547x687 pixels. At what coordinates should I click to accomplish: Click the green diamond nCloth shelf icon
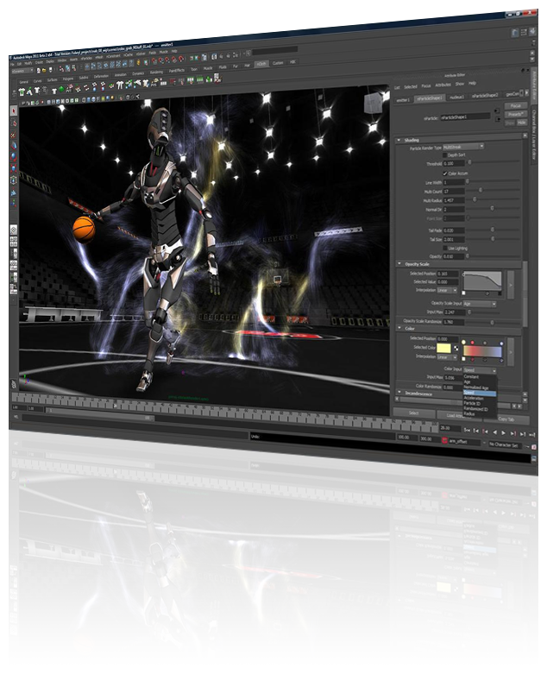click(61, 90)
